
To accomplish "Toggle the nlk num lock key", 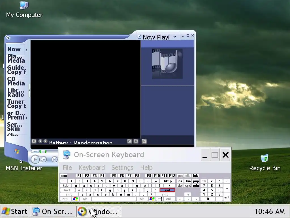I will pyautogui.click(x=204, y=181).
